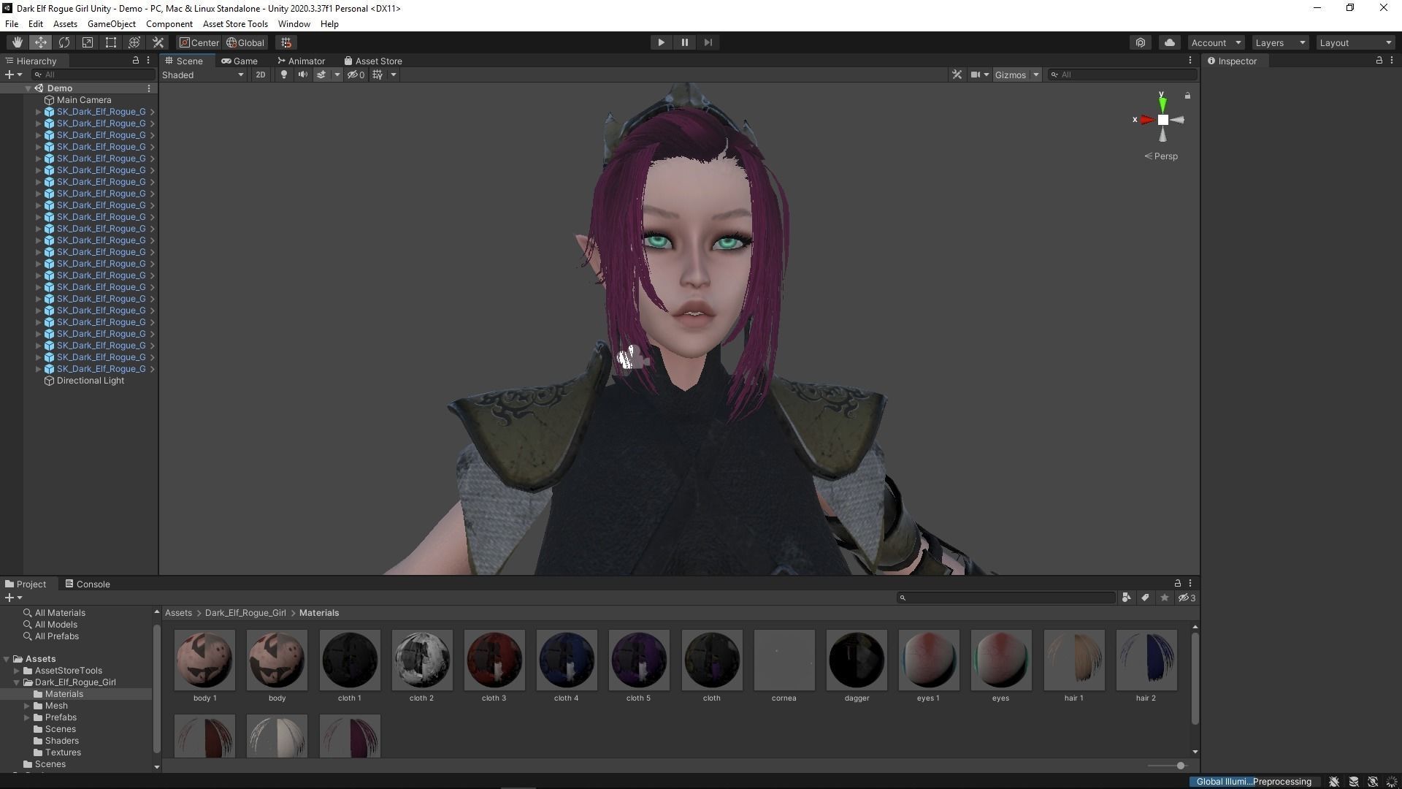Image resolution: width=1402 pixels, height=789 pixels.
Task: Select Directional Light in Hierarchy
Action: [91, 381]
